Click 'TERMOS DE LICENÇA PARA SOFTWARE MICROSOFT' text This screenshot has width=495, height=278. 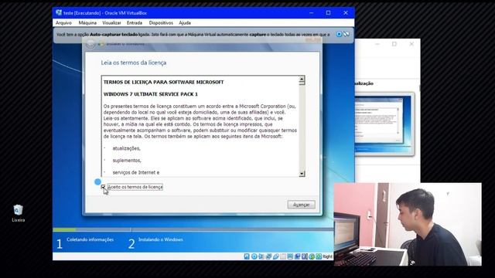click(x=163, y=83)
